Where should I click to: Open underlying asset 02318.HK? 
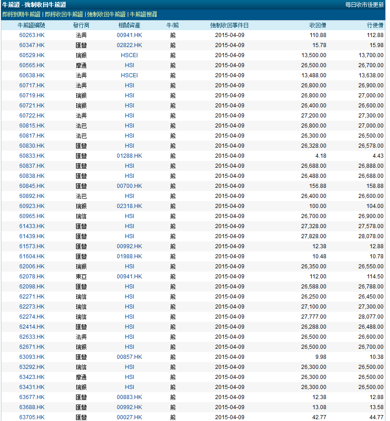(x=129, y=206)
